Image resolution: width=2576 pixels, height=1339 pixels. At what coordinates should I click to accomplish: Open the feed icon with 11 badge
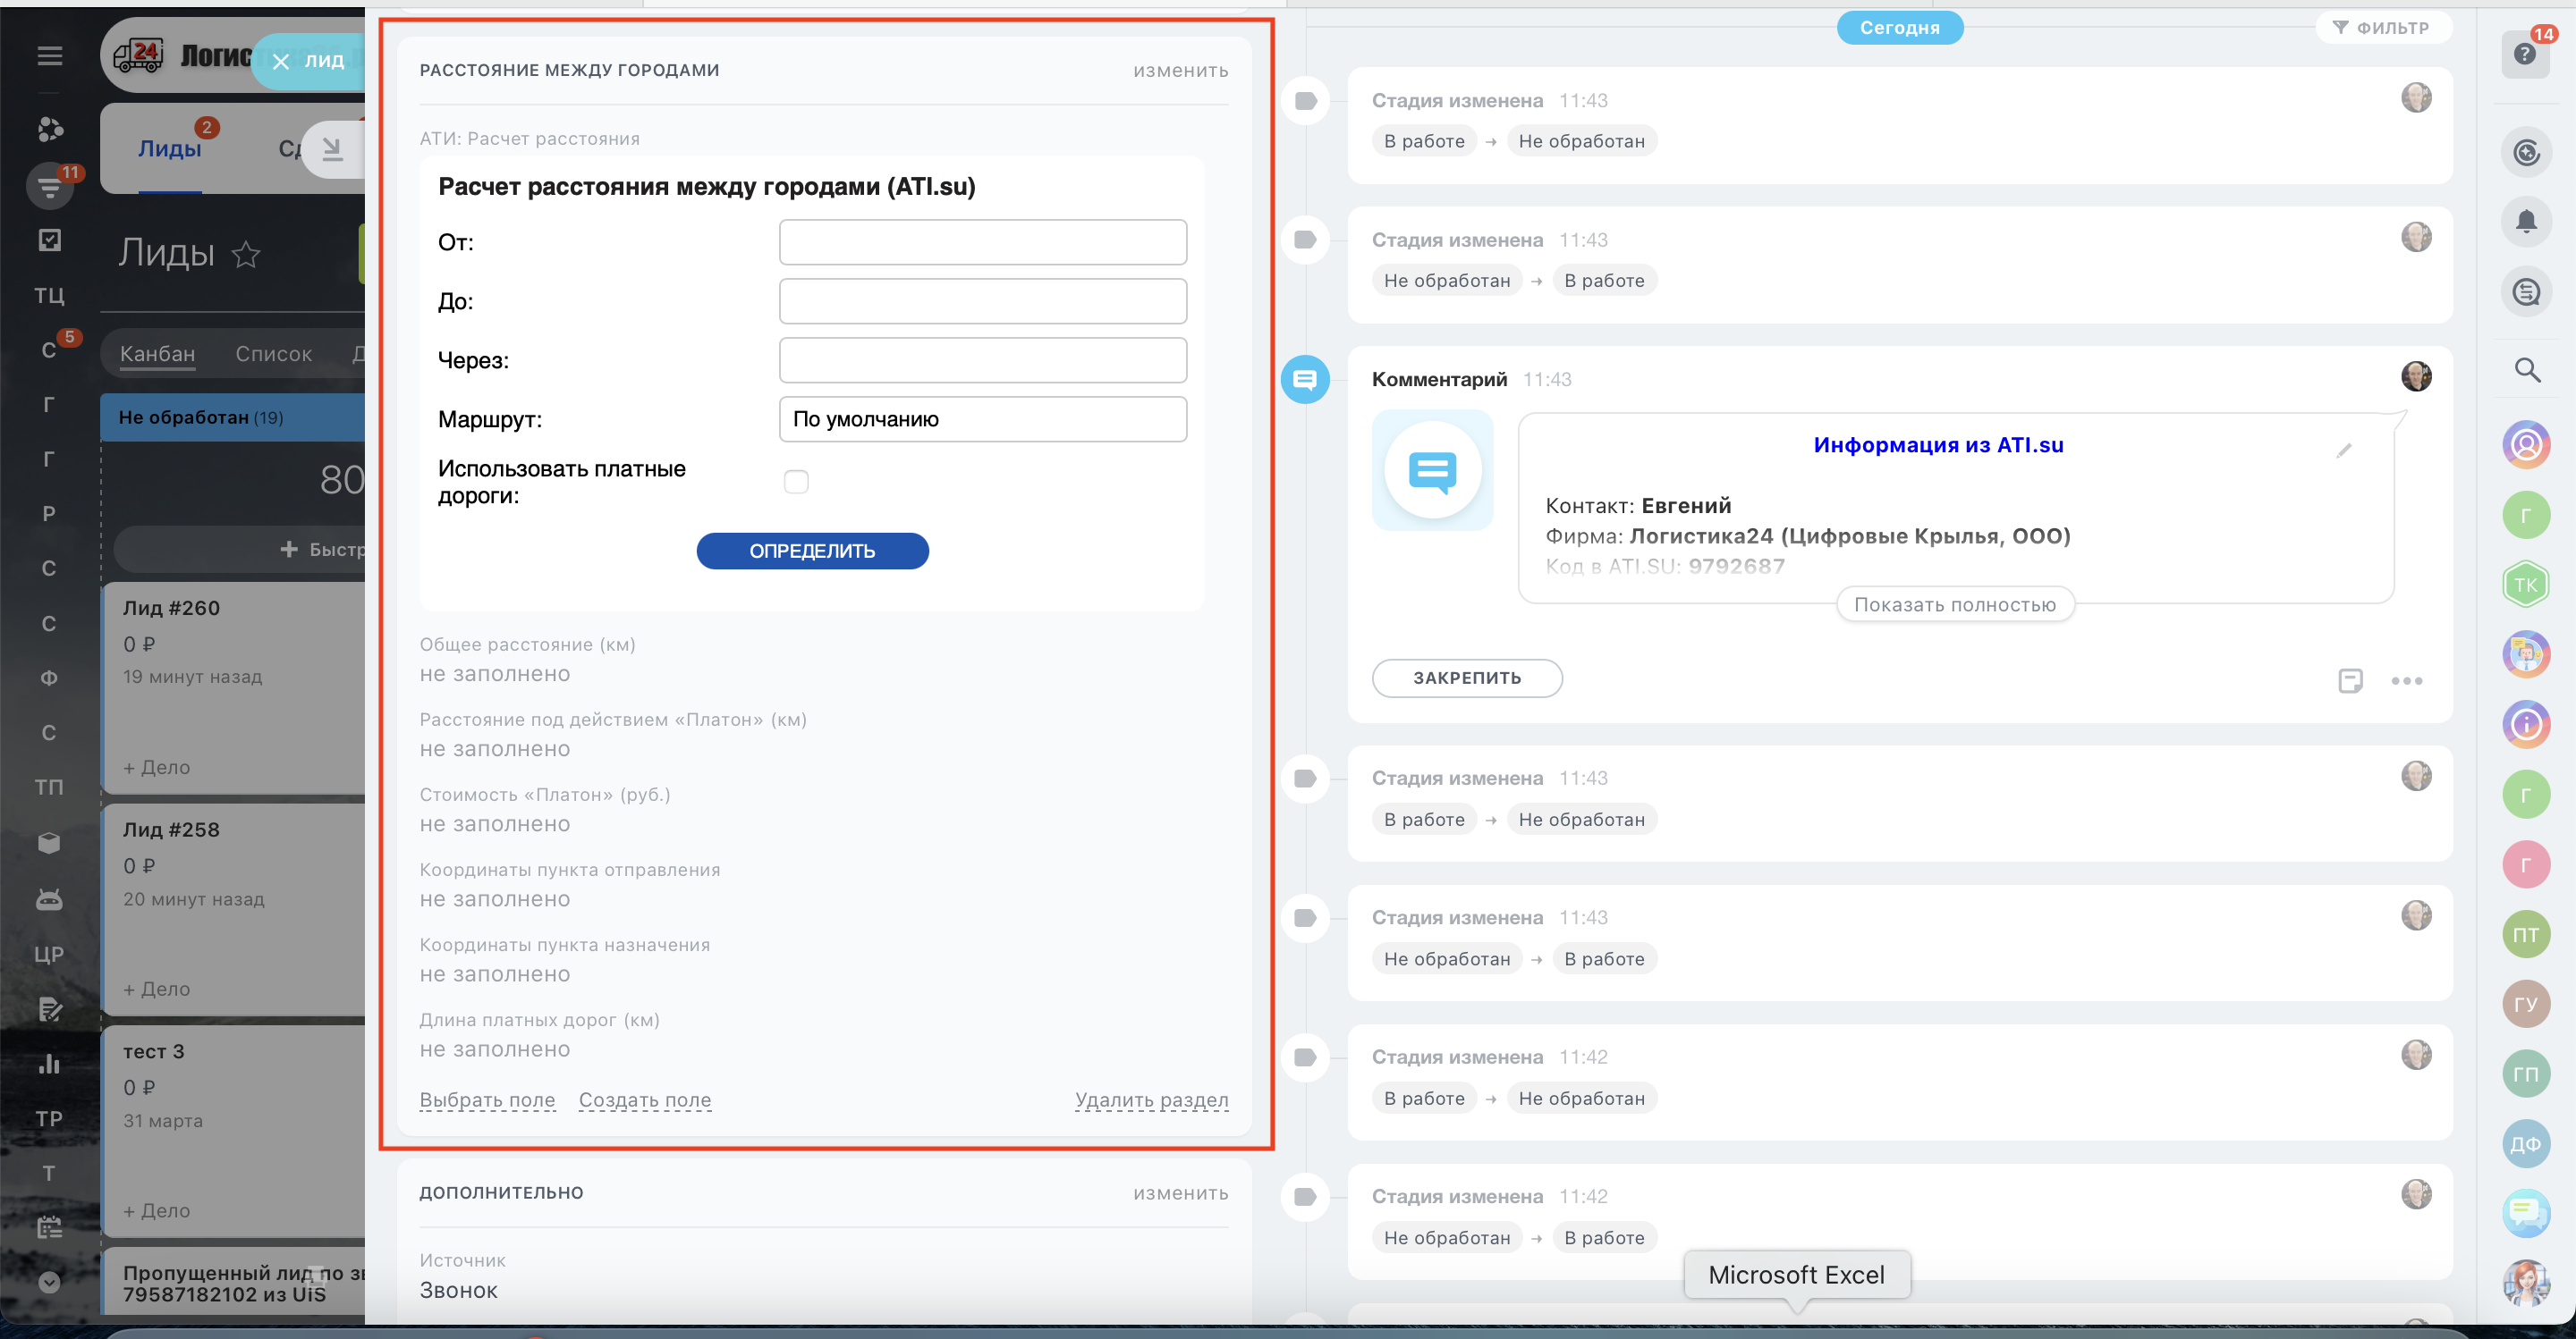click(x=49, y=186)
